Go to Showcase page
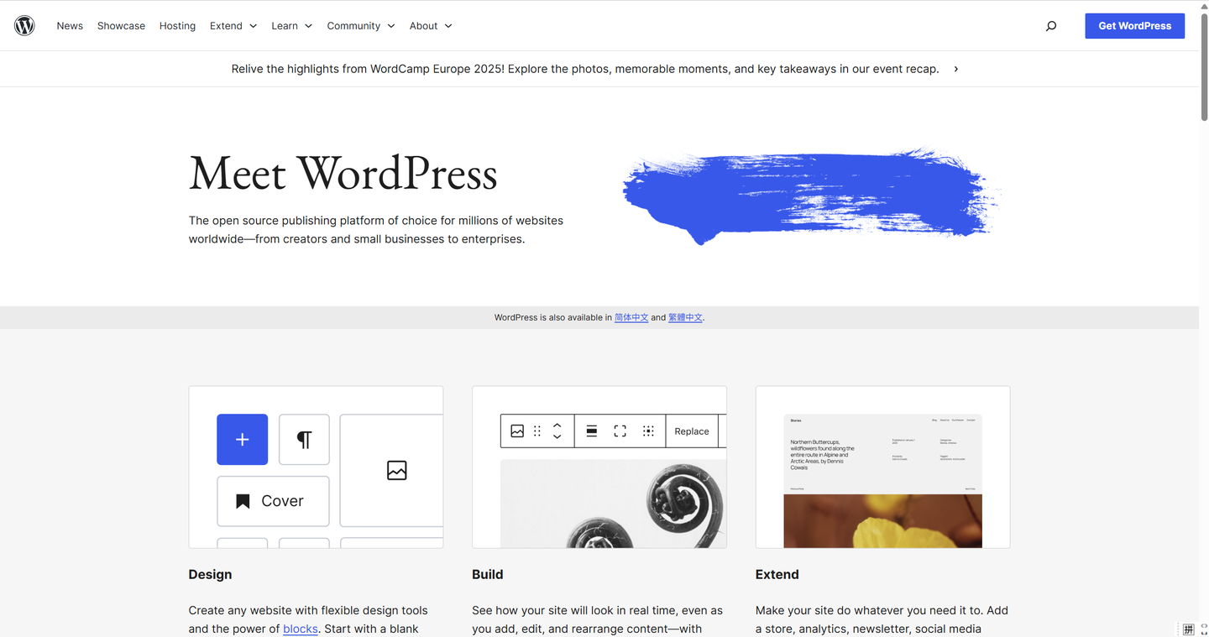 point(121,26)
